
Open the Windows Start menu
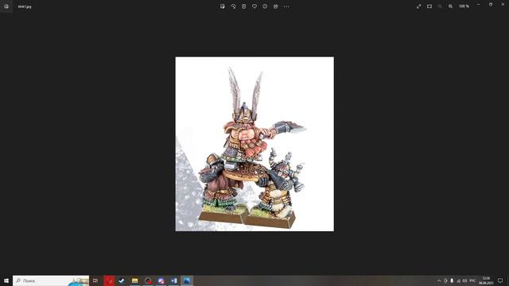6,280
